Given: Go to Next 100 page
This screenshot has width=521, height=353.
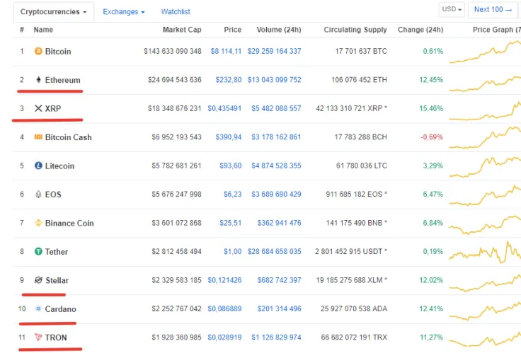Looking at the screenshot, I should pos(493,9).
